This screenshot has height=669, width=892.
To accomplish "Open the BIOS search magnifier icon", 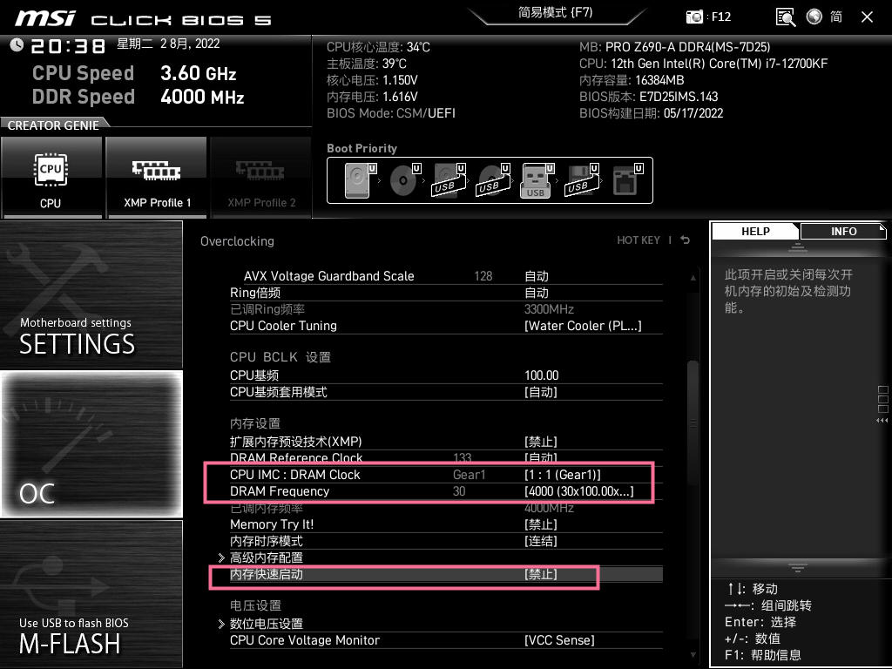I will click(x=786, y=17).
